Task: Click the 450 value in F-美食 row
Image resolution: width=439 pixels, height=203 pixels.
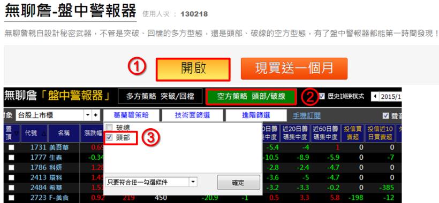Action: pos(161,198)
